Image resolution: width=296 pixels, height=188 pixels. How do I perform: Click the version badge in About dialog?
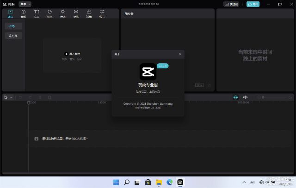[163, 66]
